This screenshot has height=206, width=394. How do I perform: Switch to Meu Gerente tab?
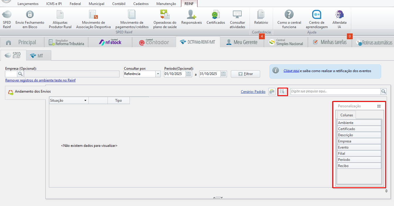[x=242, y=42]
